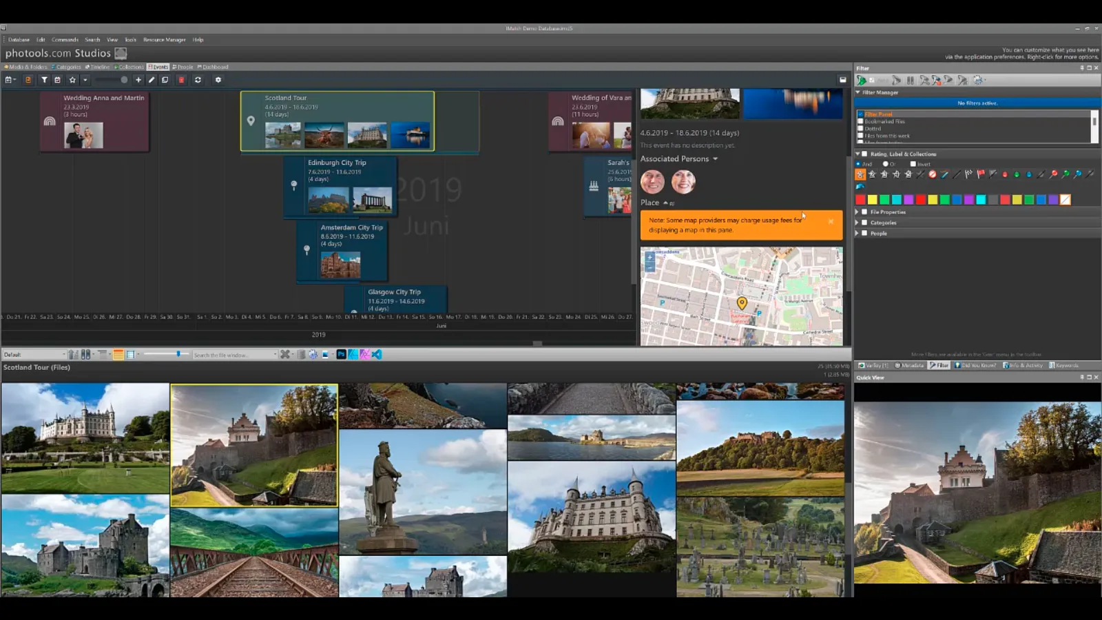Enable the File Properties filter checkbox
The width and height of the screenshot is (1102, 620).
(x=864, y=211)
